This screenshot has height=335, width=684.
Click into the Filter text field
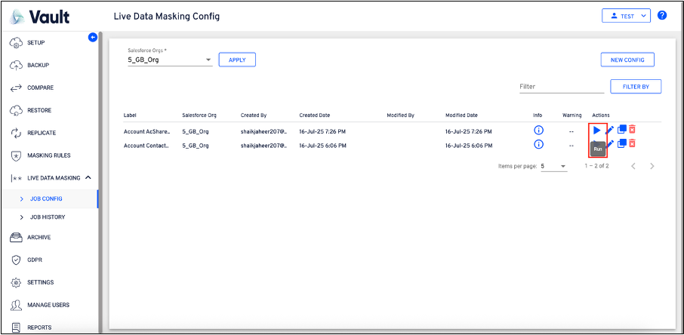tap(561, 87)
